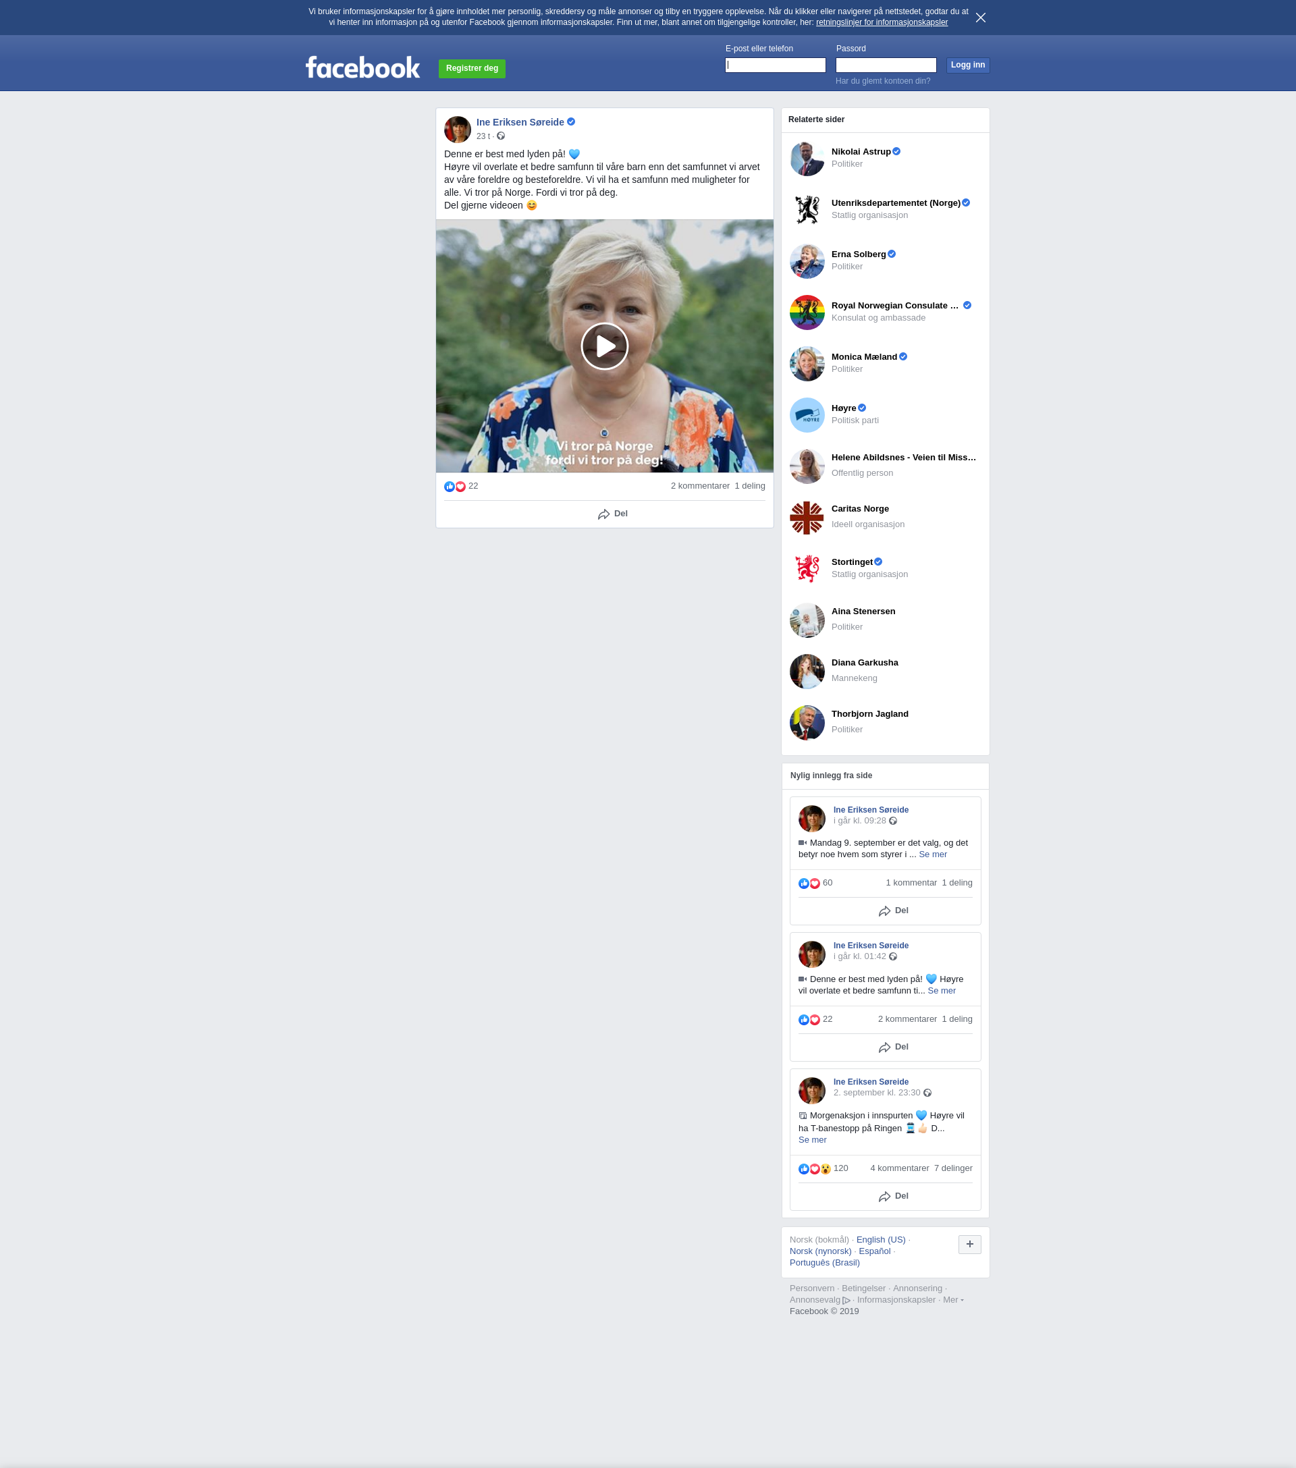
Task: Open Thorbjorn Jagland page avatar
Action: (807, 722)
